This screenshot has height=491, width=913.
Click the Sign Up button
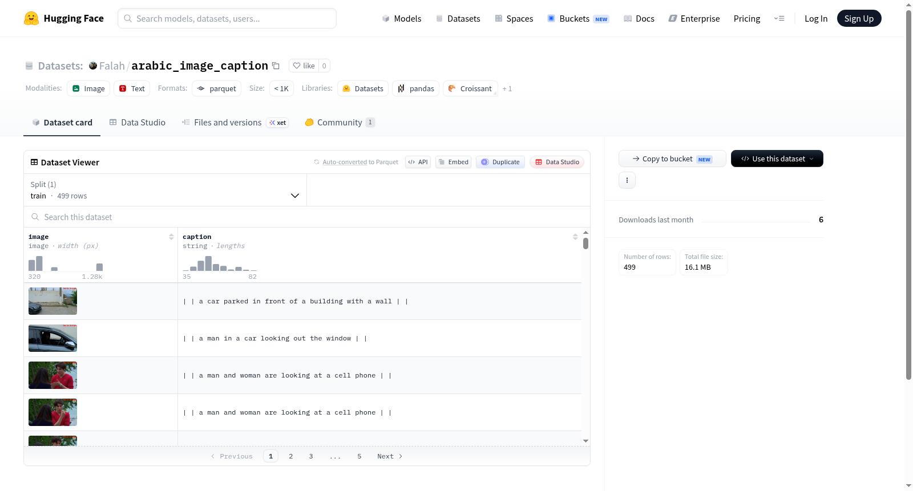click(859, 18)
